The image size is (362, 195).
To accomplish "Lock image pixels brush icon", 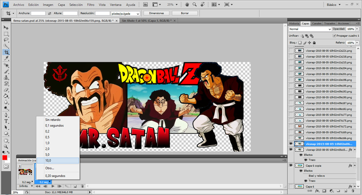I will [x=305, y=43].
